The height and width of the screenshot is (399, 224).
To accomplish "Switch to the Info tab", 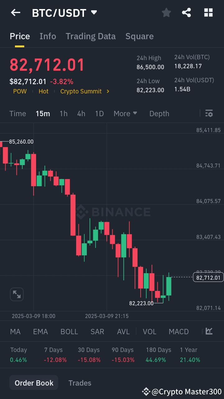I will [48, 36].
